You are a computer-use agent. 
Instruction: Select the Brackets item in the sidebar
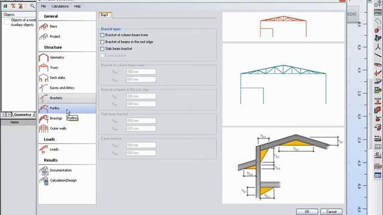click(x=67, y=98)
